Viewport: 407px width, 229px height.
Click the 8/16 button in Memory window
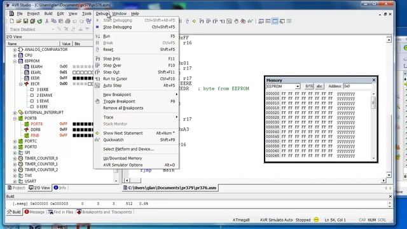click(309, 87)
